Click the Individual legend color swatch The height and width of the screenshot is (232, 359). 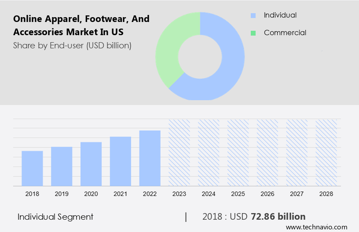(x=253, y=15)
